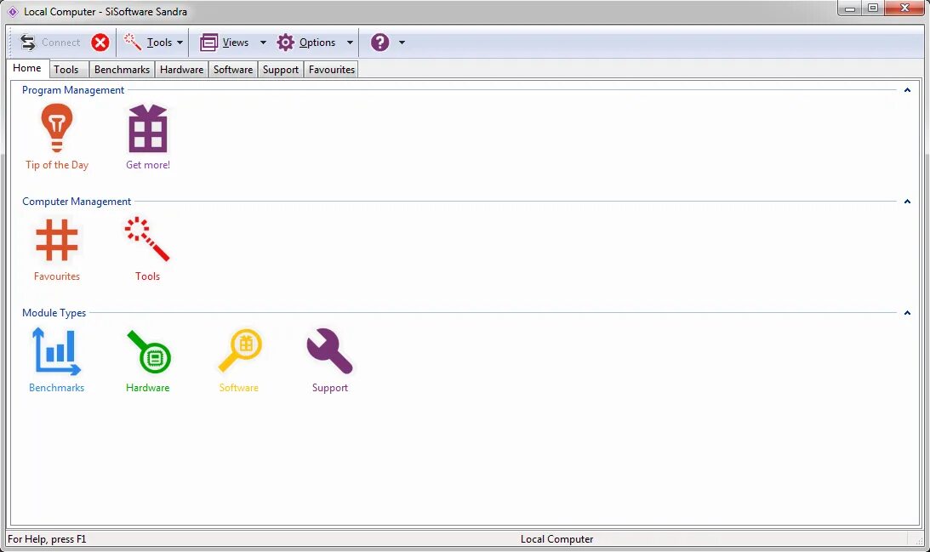Viewport: 930px width, 552px height.
Task: Open the Tip of the Day lightbulb icon
Action: point(57,128)
